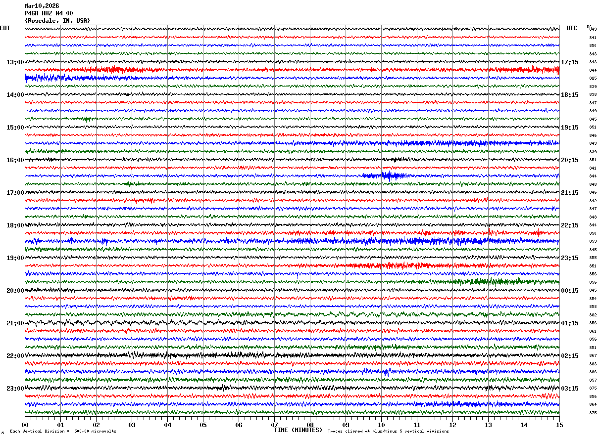The height and width of the screenshot is (438, 599).
Task: Click the minute "08" tick label on the time axis
Action: pyautogui.click(x=310, y=425)
